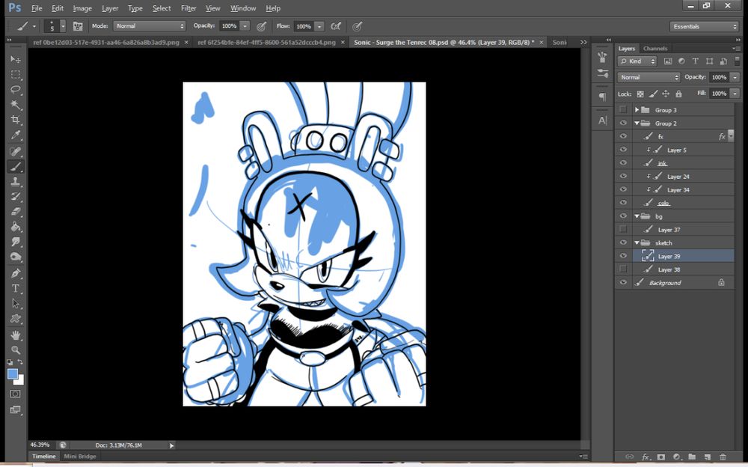The image size is (748, 467).
Task: Open layer Fill dropdown arrow
Action: tap(735, 94)
